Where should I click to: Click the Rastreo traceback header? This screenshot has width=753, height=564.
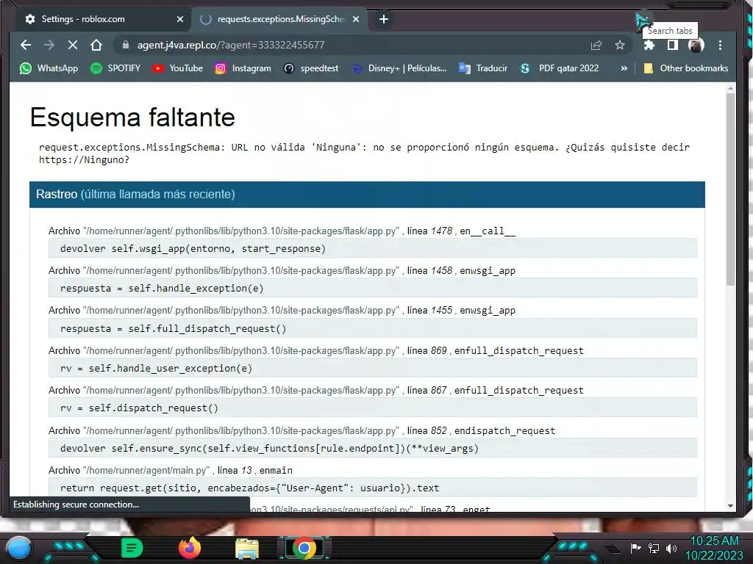click(367, 194)
